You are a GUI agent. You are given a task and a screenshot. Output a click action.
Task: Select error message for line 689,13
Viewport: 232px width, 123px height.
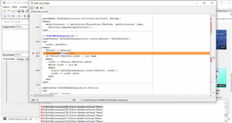73,107
